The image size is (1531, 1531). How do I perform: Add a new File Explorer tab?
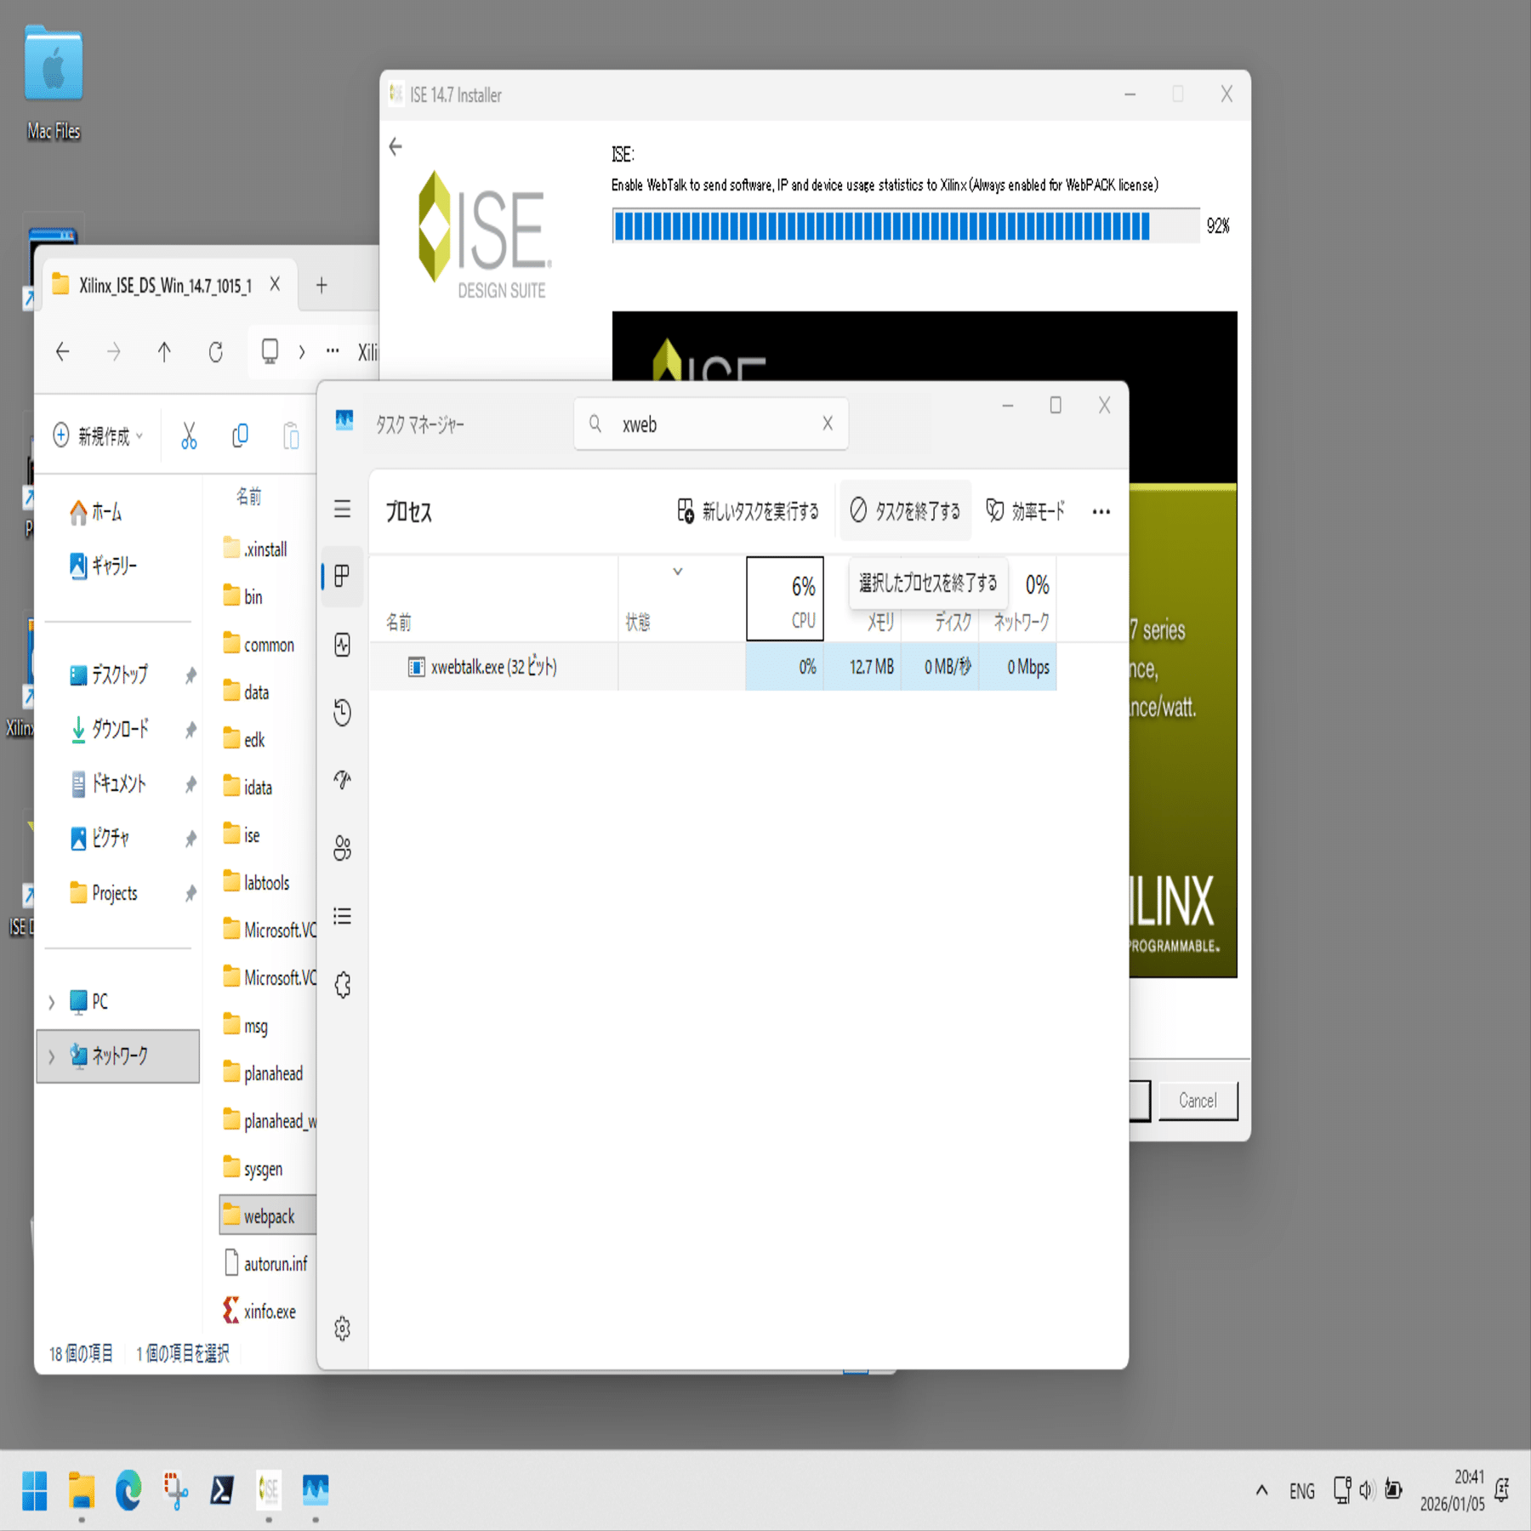click(x=322, y=285)
